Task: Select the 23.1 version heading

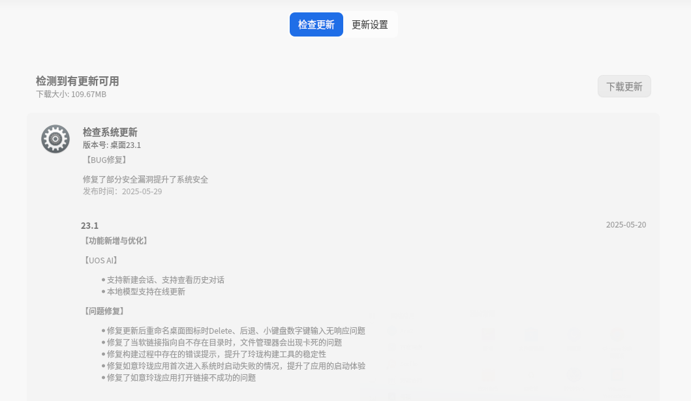Action: [x=90, y=226]
